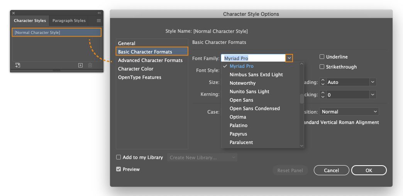Uncheck the Preview checkbox
The width and height of the screenshot is (403, 196).
[119, 169]
